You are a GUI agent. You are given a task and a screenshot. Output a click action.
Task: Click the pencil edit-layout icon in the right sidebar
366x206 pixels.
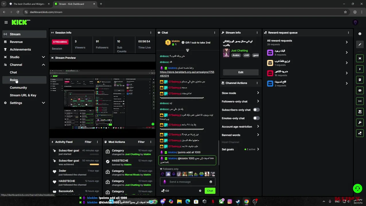[x=360, y=44]
